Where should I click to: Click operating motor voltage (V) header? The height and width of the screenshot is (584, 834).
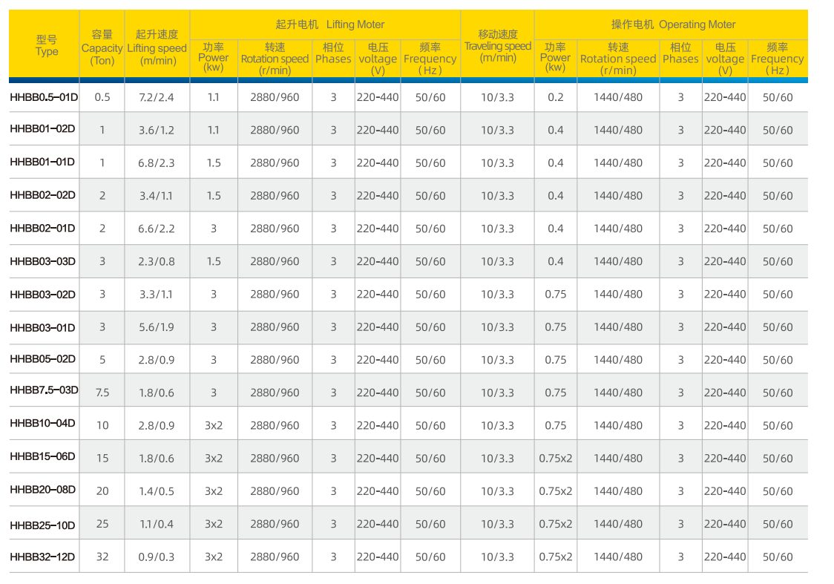pyautogui.click(x=725, y=59)
